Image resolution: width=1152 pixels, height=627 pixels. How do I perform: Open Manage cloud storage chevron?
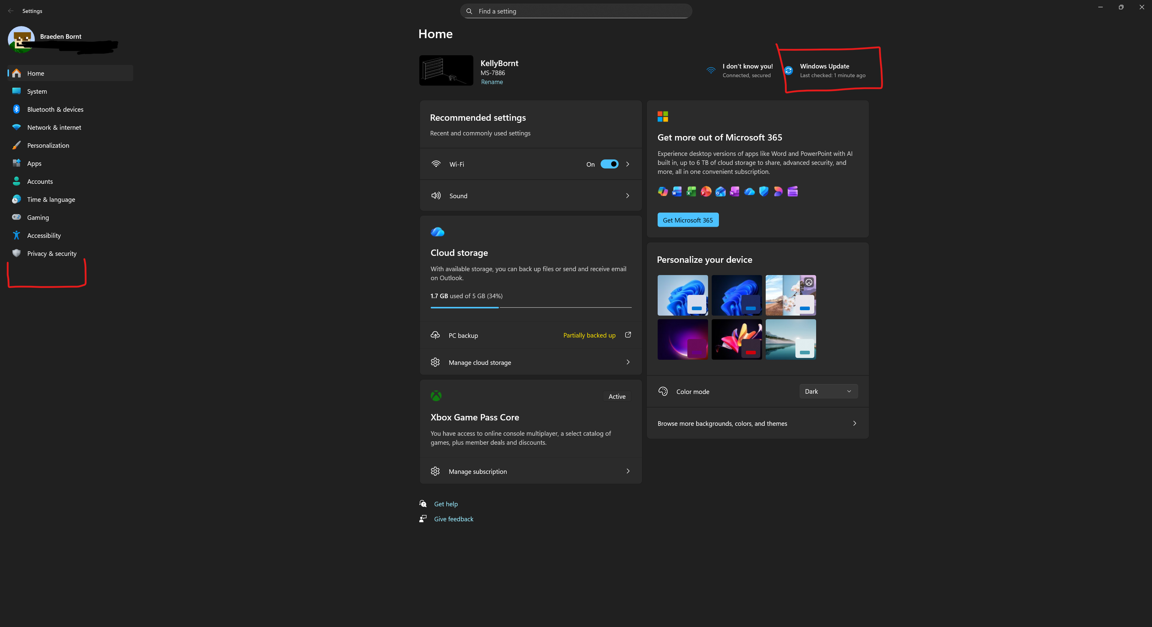point(628,362)
